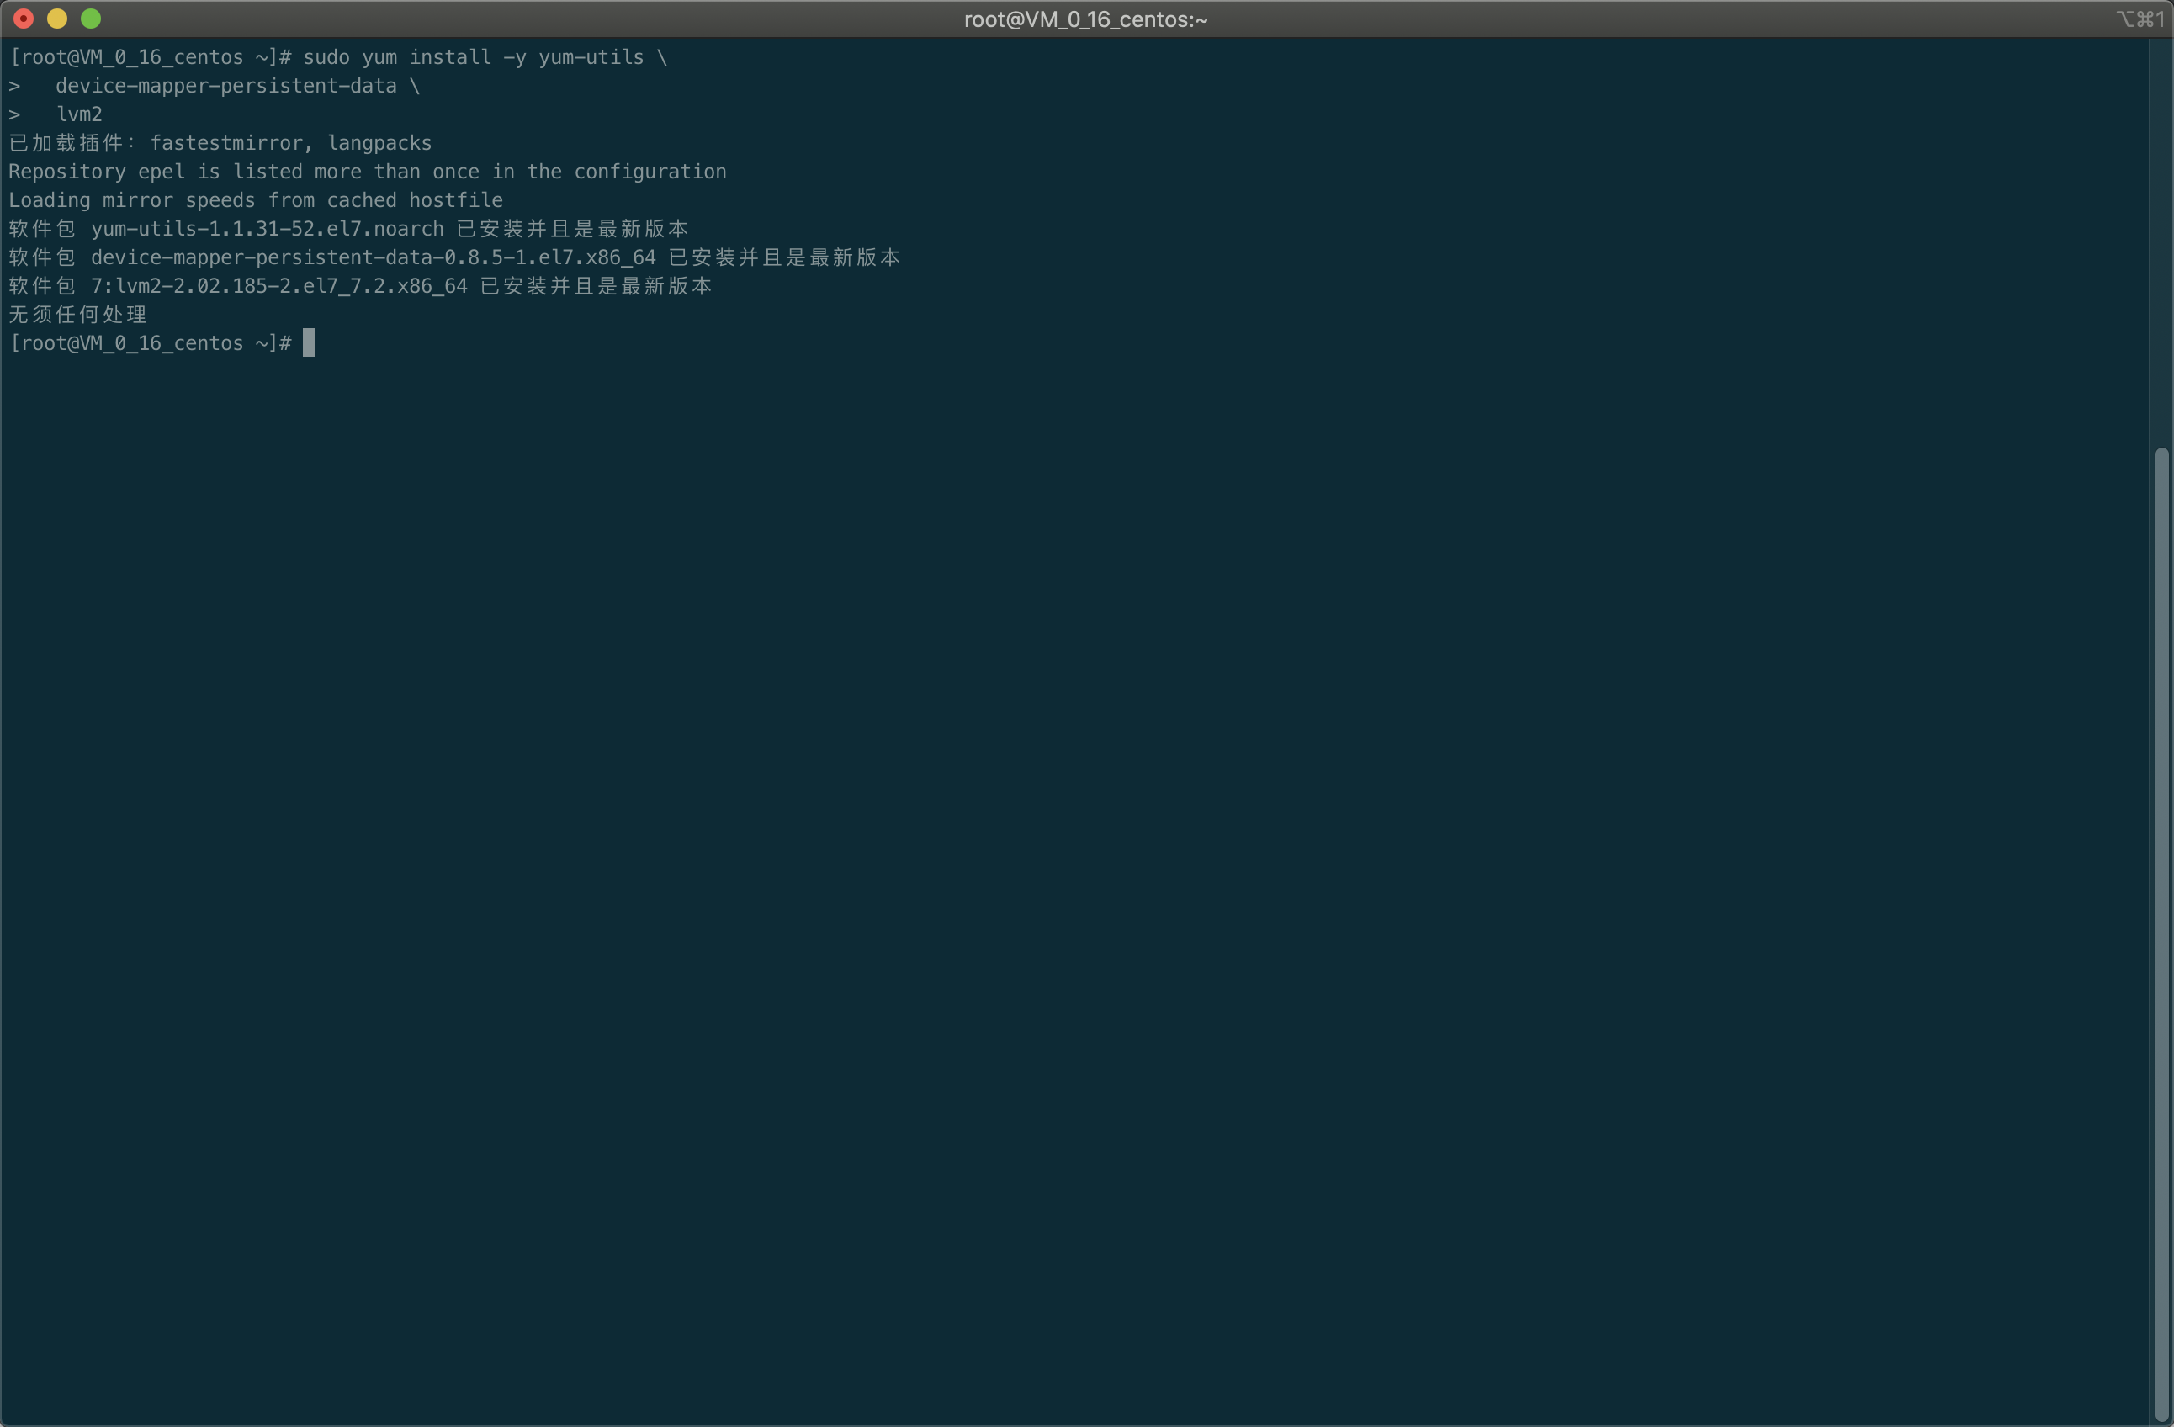Click 'device-mapper-persistent-data' on the second command line
The width and height of the screenshot is (2174, 1427).
point(225,86)
